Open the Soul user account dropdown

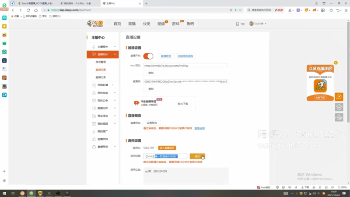(x=258, y=24)
